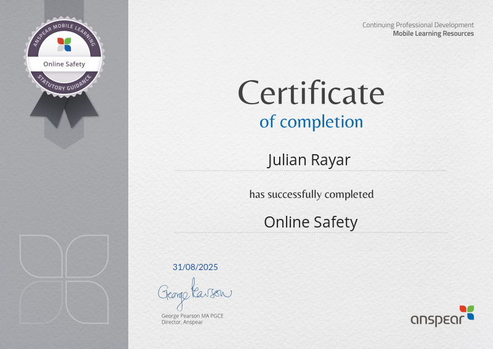The width and height of the screenshot is (493, 349).
Task: Click 'has successfully completed' text line
Action: pyautogui.click(x=311, y=194)
